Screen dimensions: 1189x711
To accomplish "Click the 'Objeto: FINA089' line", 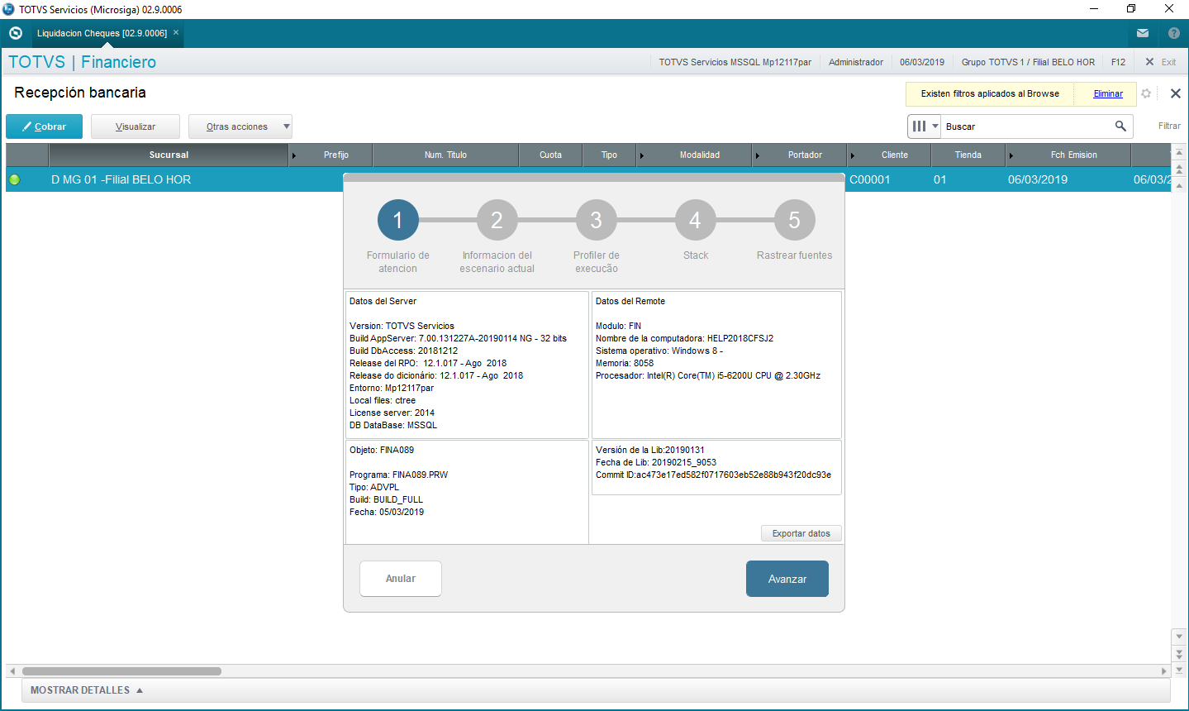I will pos(382,450).
